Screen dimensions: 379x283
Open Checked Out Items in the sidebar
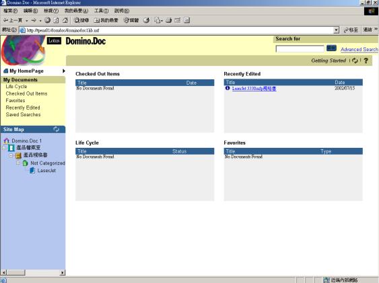[x=26, y=93]
